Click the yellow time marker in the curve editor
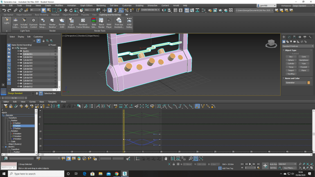The width and height of the screenshot is (315, 177). point(124,130)
